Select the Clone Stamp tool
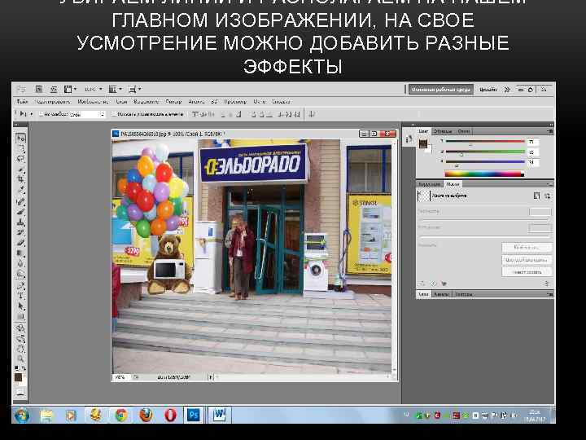Viewport: 586px width, 440px height. point(20,222)
